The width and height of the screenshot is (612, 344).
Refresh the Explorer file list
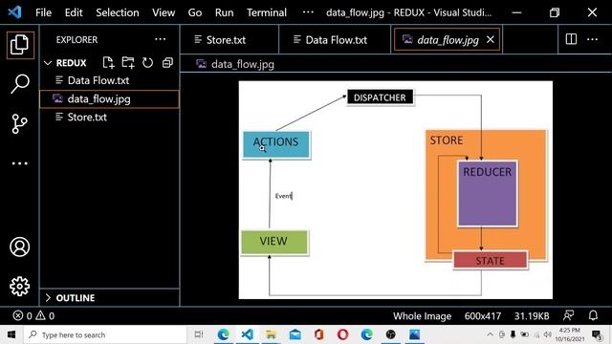[147, 63]
